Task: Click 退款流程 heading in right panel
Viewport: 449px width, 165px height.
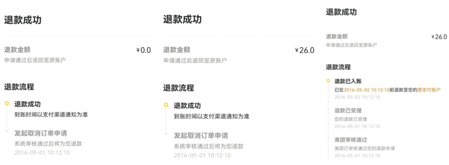Action: [x=338, y=67]
